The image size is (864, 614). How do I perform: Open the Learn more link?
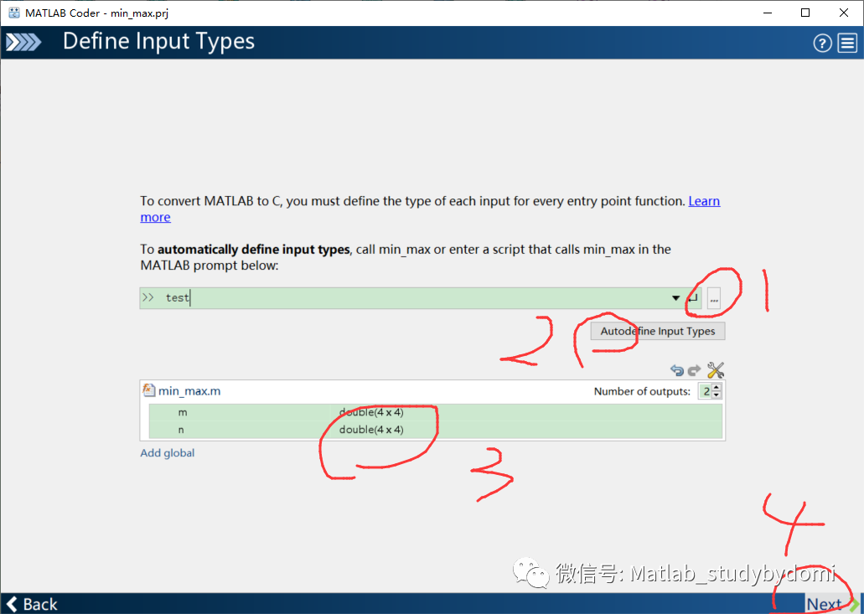(704, 201)
